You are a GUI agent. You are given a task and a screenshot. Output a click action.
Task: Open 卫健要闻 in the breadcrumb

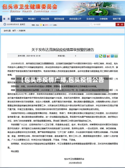pyautogui.click(x=22, y=31)
